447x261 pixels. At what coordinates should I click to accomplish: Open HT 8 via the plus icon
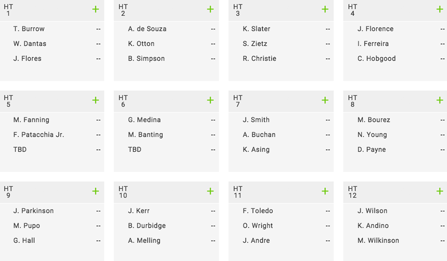pos(440,100)
